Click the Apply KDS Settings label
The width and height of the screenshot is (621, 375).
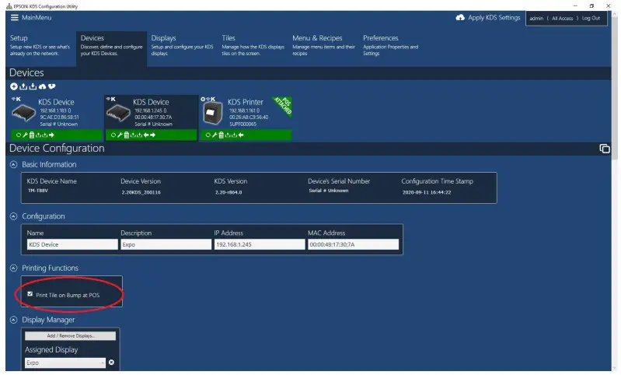click(494, 17)
